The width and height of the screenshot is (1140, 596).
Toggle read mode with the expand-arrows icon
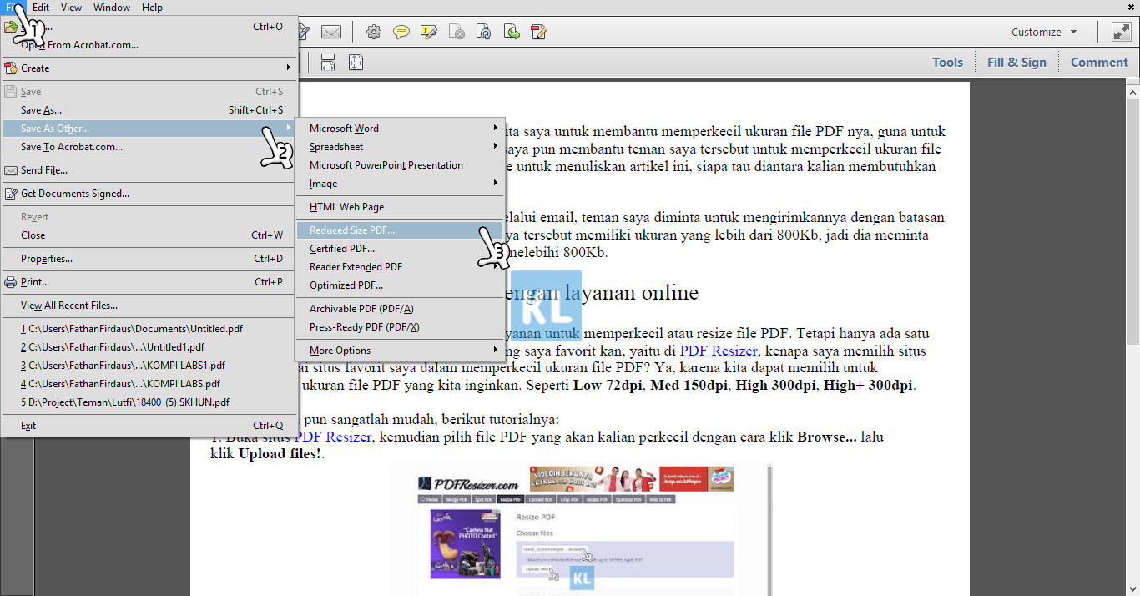point(1121,33)
